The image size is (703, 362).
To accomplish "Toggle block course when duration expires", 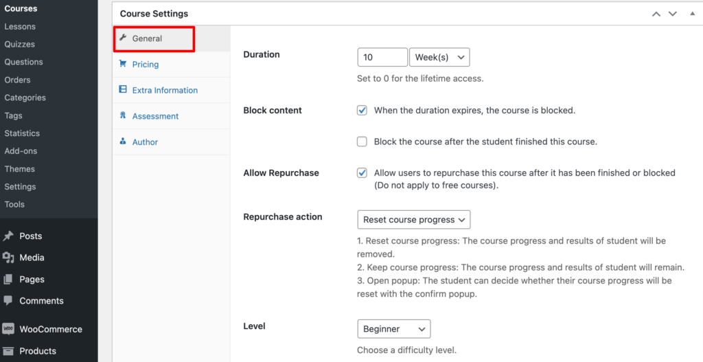I will pos(362,111).
